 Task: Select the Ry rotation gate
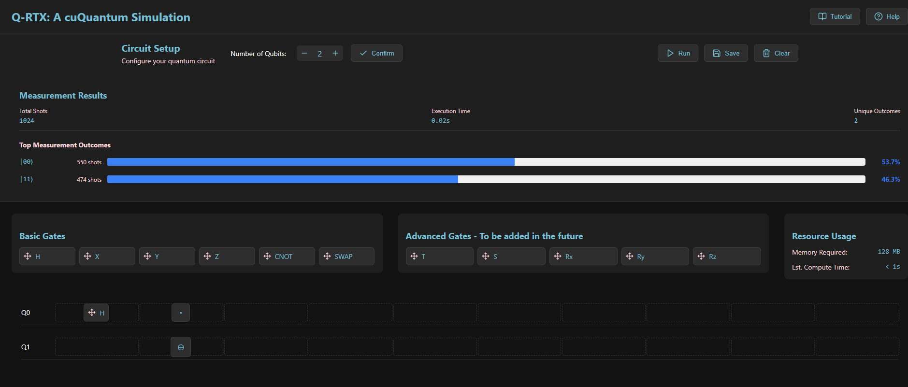tap(655, 257)
